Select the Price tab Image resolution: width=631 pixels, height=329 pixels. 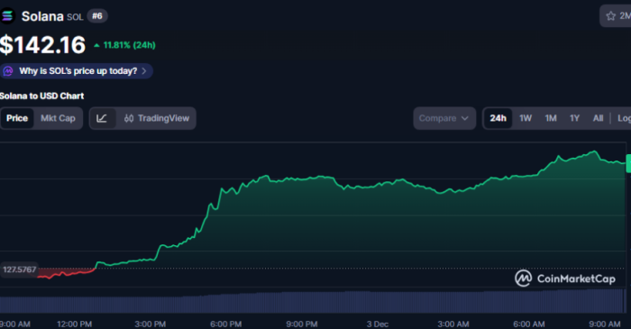pos(17,118)
